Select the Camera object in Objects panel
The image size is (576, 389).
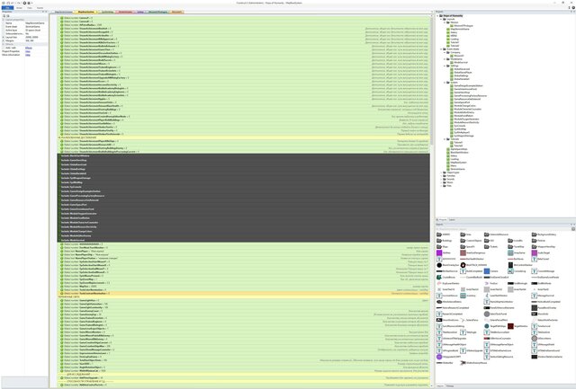coord(491,271)
